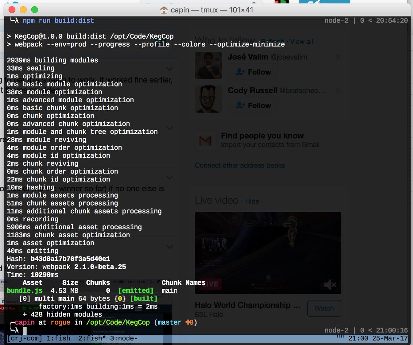This screenshot has height=345, width=413.
Task: Click the @bratschec handle
Action: 303,91
